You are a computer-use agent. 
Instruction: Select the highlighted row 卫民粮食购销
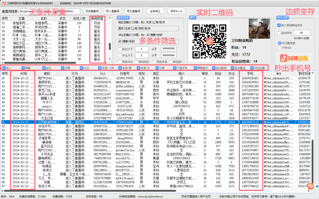[x=156, y=122]
